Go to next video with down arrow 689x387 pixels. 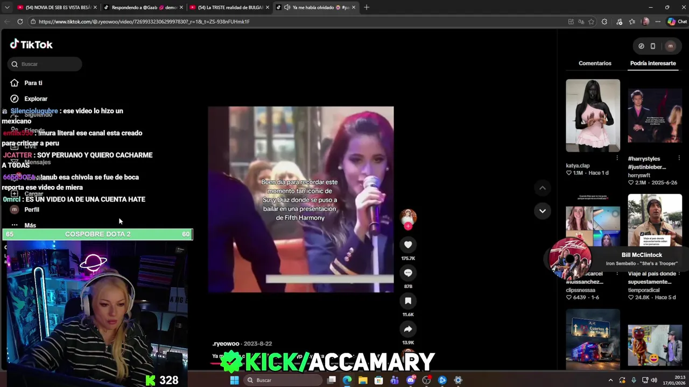[x=543, y=211]
